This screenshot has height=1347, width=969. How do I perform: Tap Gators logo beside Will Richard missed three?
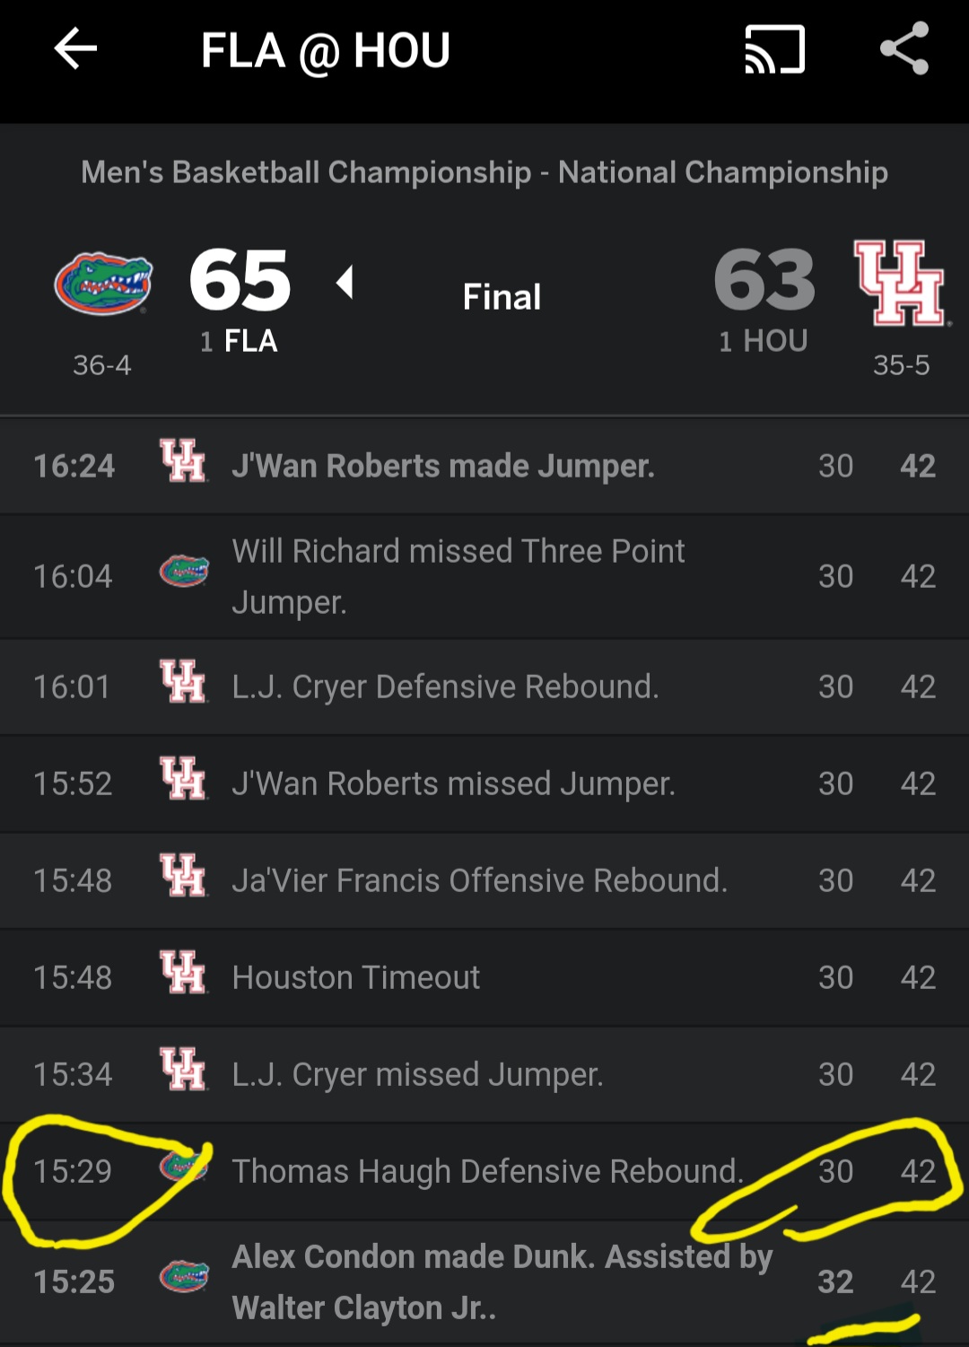click(x=184, y=571)
